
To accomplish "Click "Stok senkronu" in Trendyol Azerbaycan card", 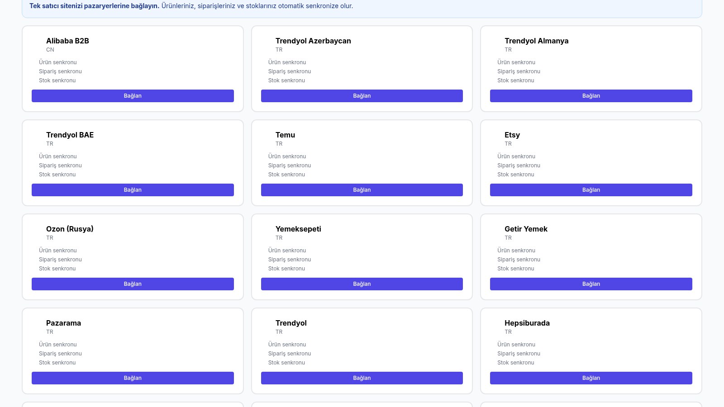I will (286, 80).
